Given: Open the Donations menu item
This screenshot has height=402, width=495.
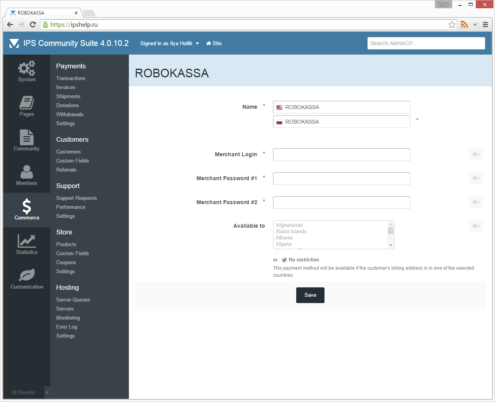Looking at the screenshot, I should point(68,105).
